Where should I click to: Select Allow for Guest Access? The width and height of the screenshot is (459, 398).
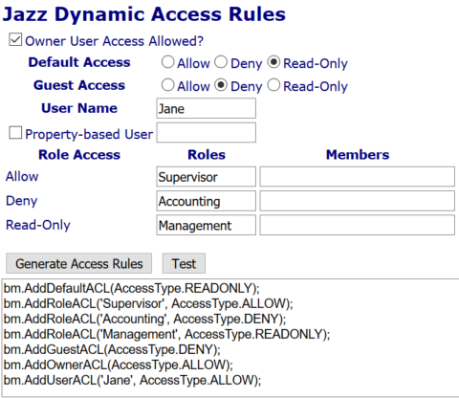pos(167,85)
